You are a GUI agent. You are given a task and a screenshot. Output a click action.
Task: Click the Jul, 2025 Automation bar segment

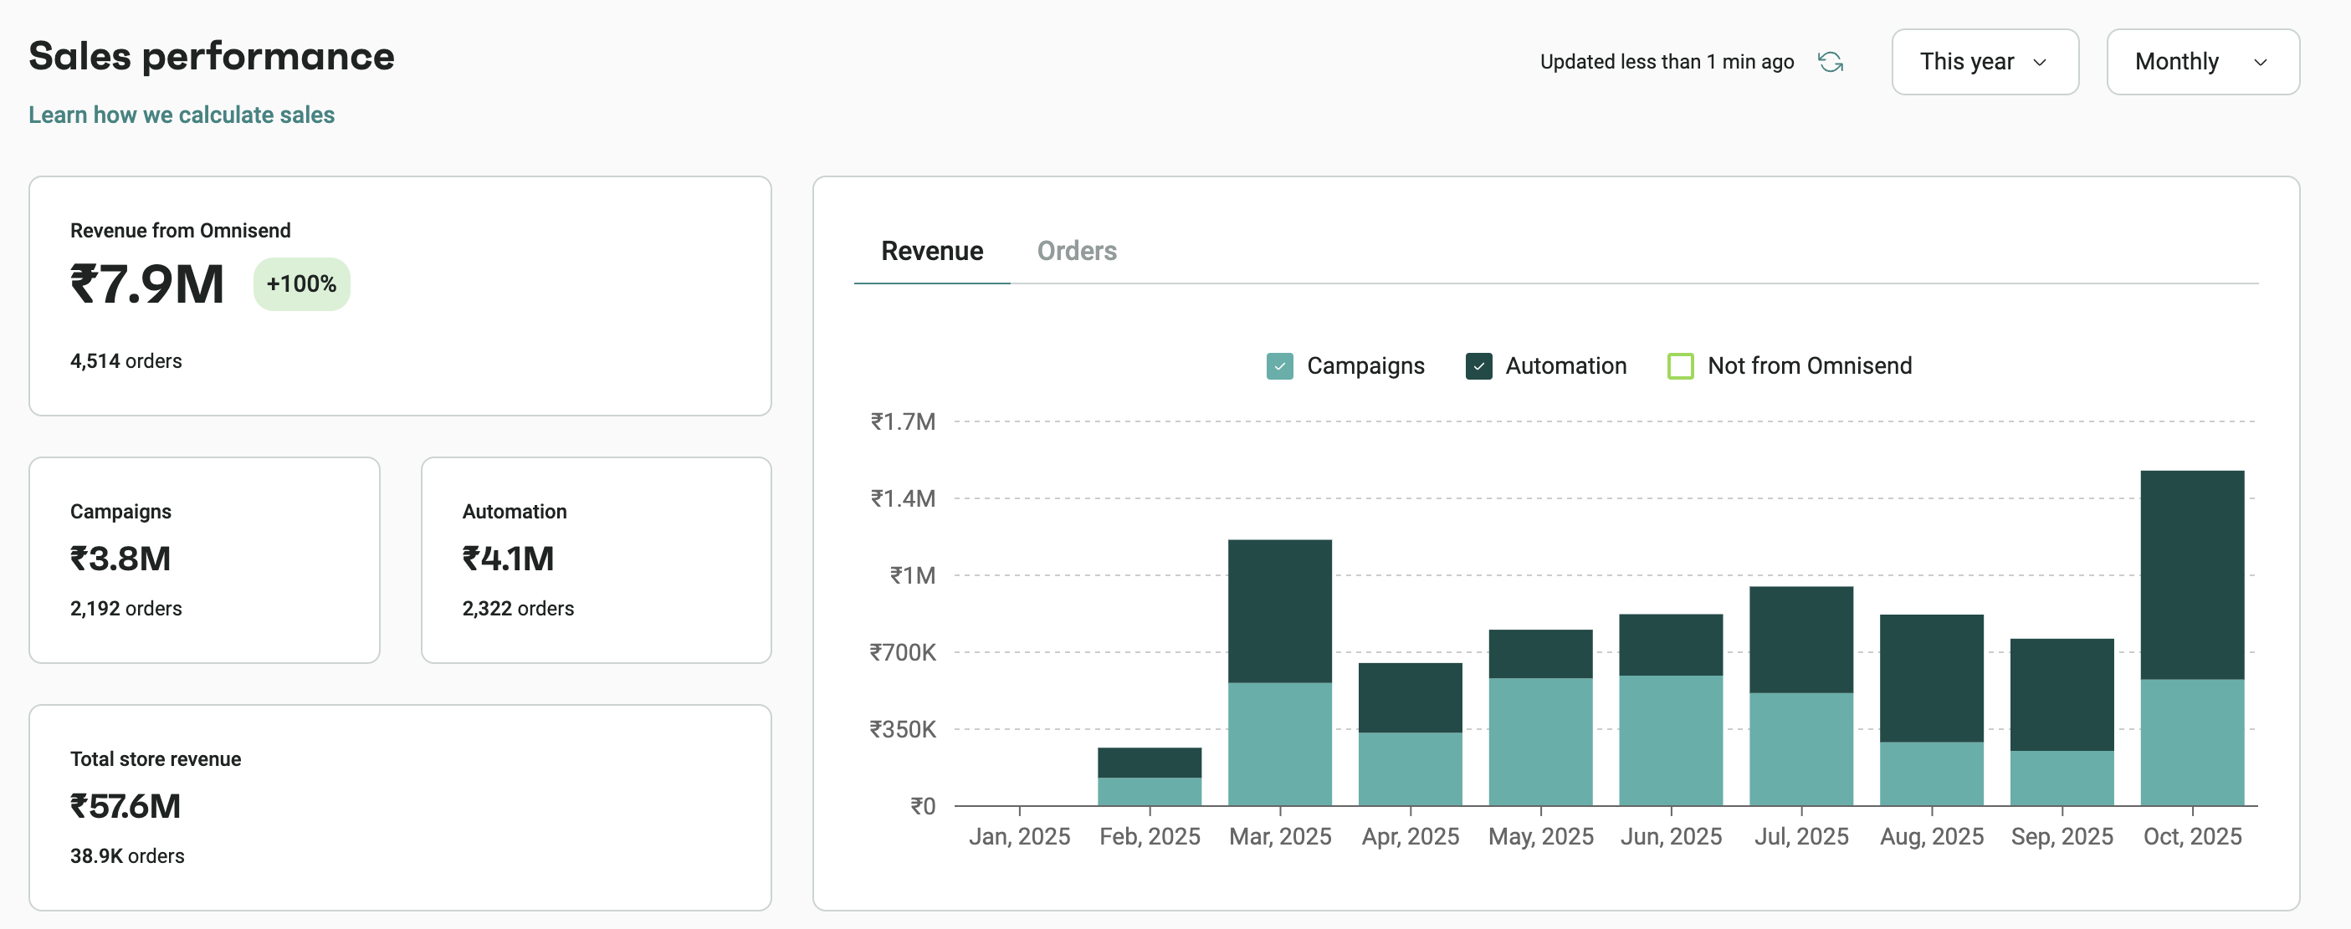[x=1801, y=639]
